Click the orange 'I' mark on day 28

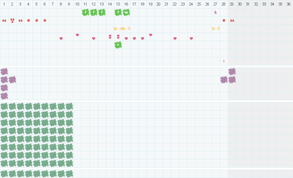click(224, 61)
